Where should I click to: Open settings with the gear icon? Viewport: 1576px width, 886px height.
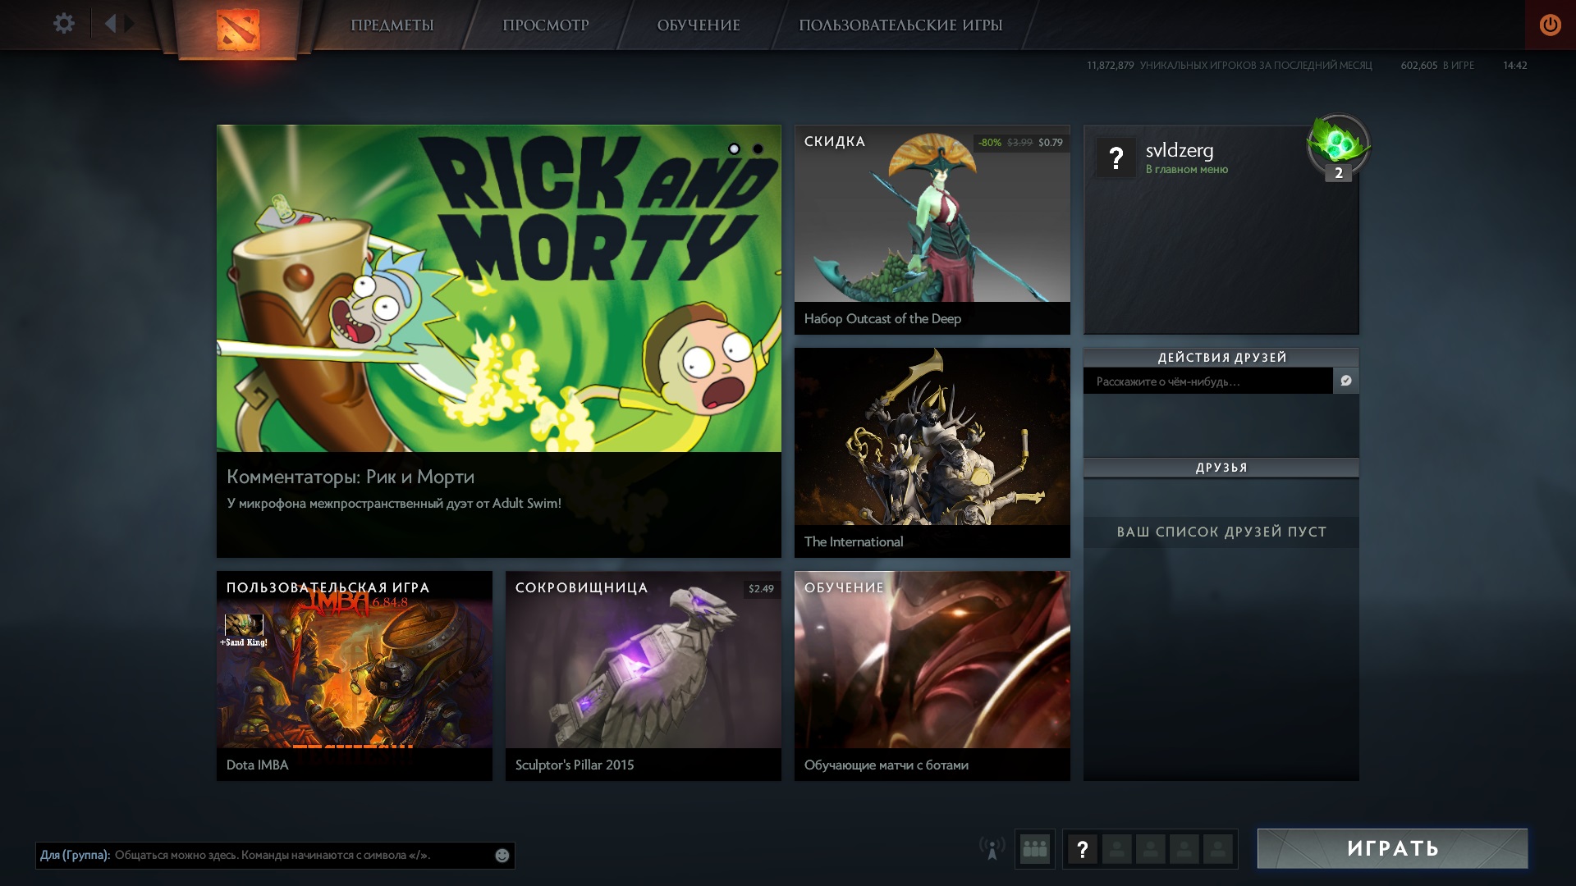(x=63, y=23)
